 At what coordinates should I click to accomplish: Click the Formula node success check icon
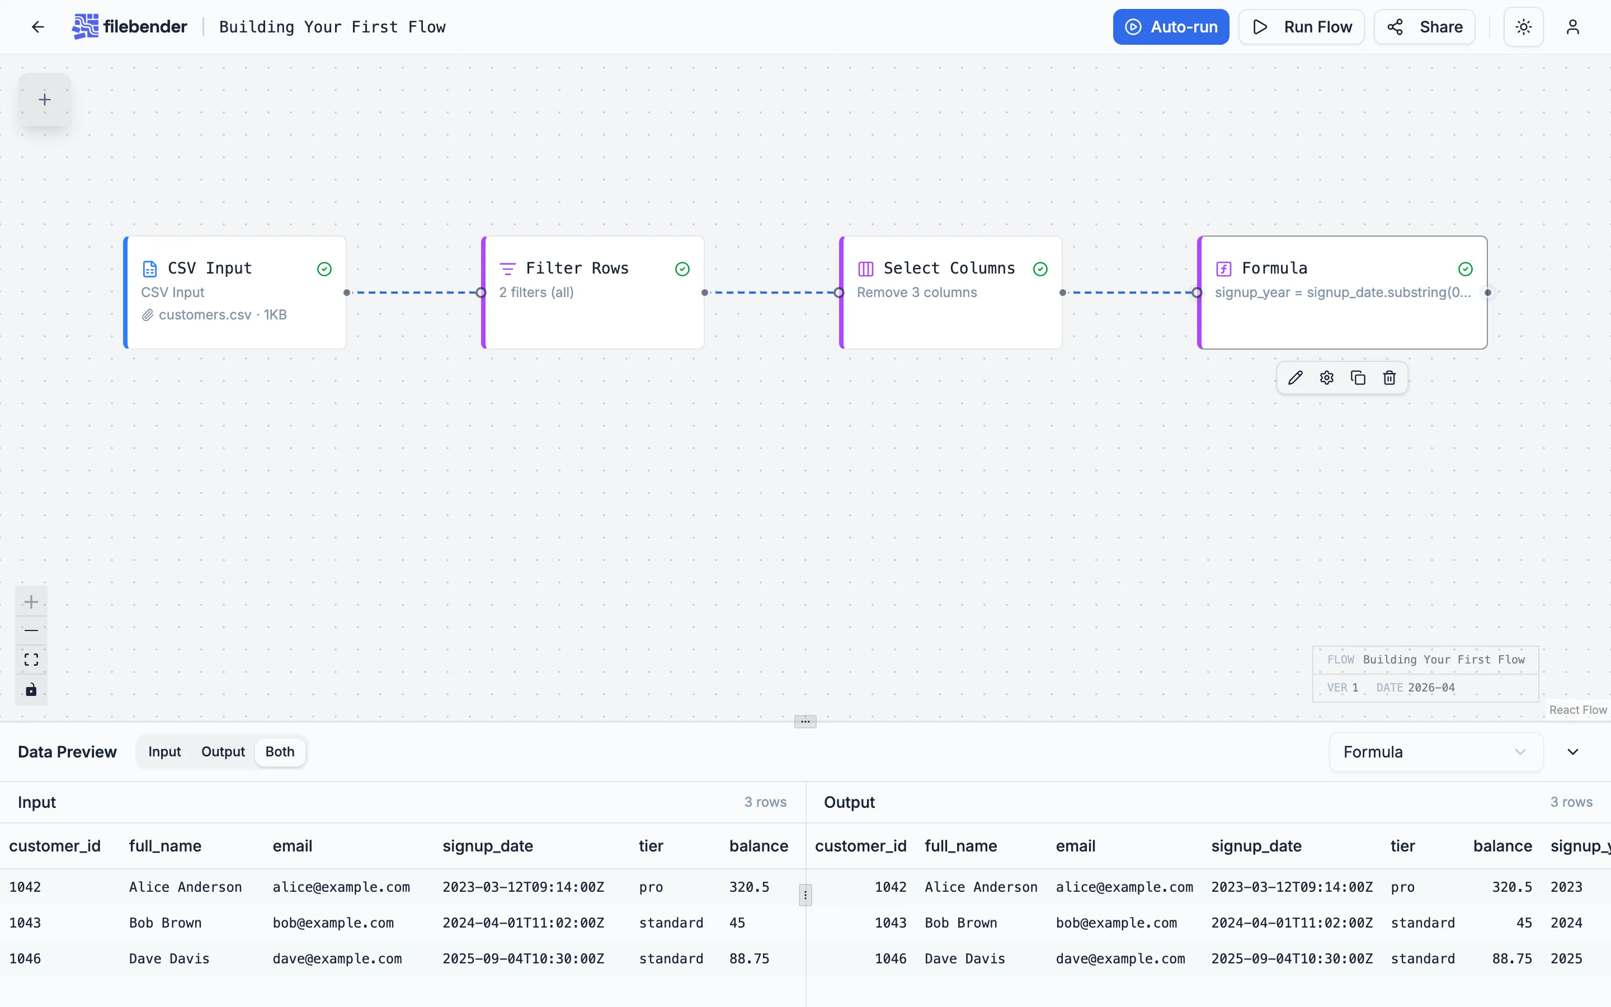[1465, 269]
